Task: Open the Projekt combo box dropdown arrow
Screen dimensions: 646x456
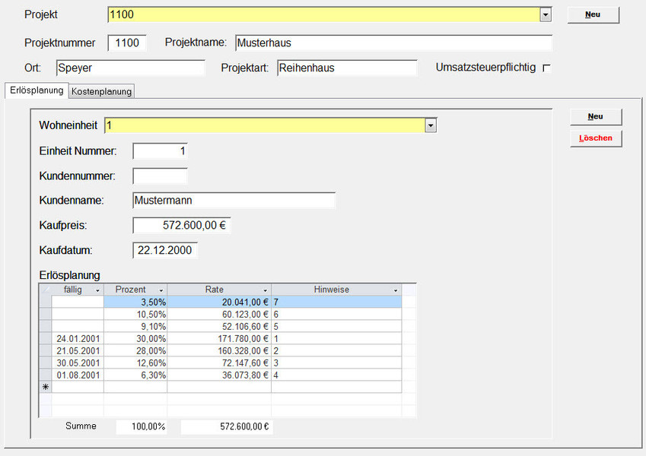Action: click(546, 14)
